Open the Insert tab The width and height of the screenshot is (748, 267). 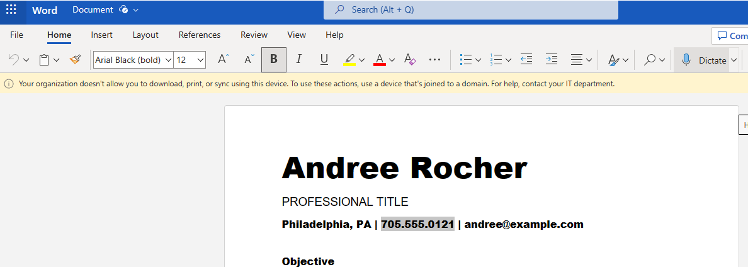pyautogui.click(x=102, y=35)
